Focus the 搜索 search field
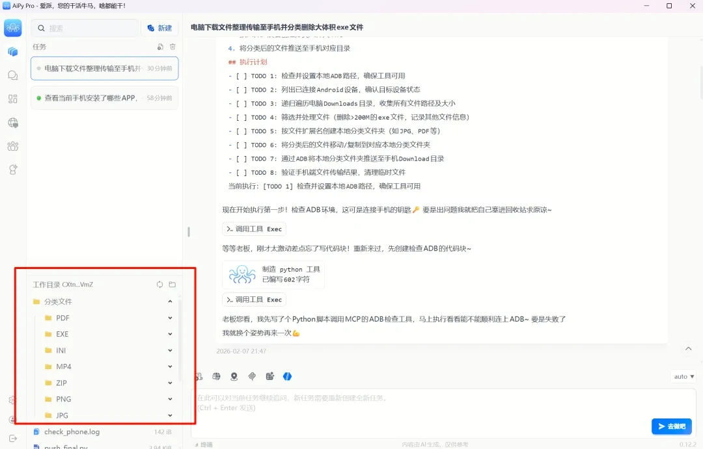The width and height of the screenshot is (703, 449). pos(85,28)
